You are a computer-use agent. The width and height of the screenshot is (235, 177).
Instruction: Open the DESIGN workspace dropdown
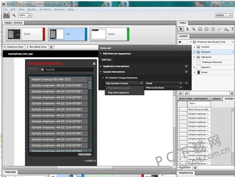tap(224, 15)
